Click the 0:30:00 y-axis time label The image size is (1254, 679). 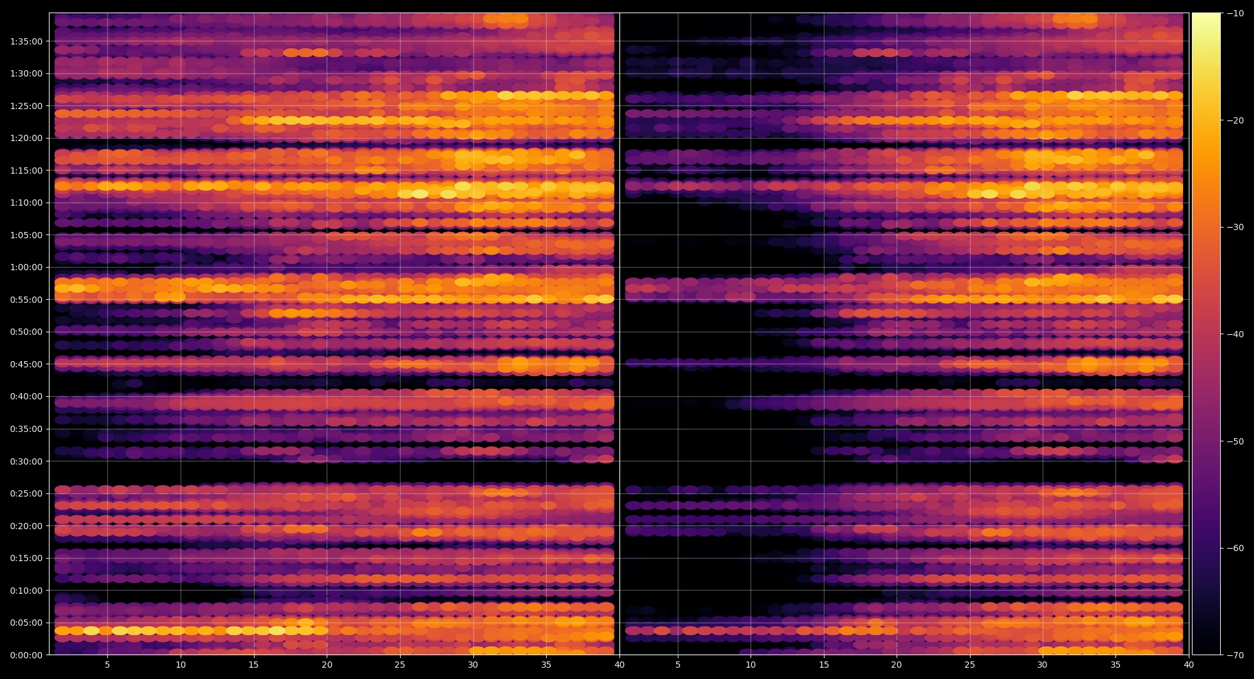pyautogui.click(x=26, y=461)
